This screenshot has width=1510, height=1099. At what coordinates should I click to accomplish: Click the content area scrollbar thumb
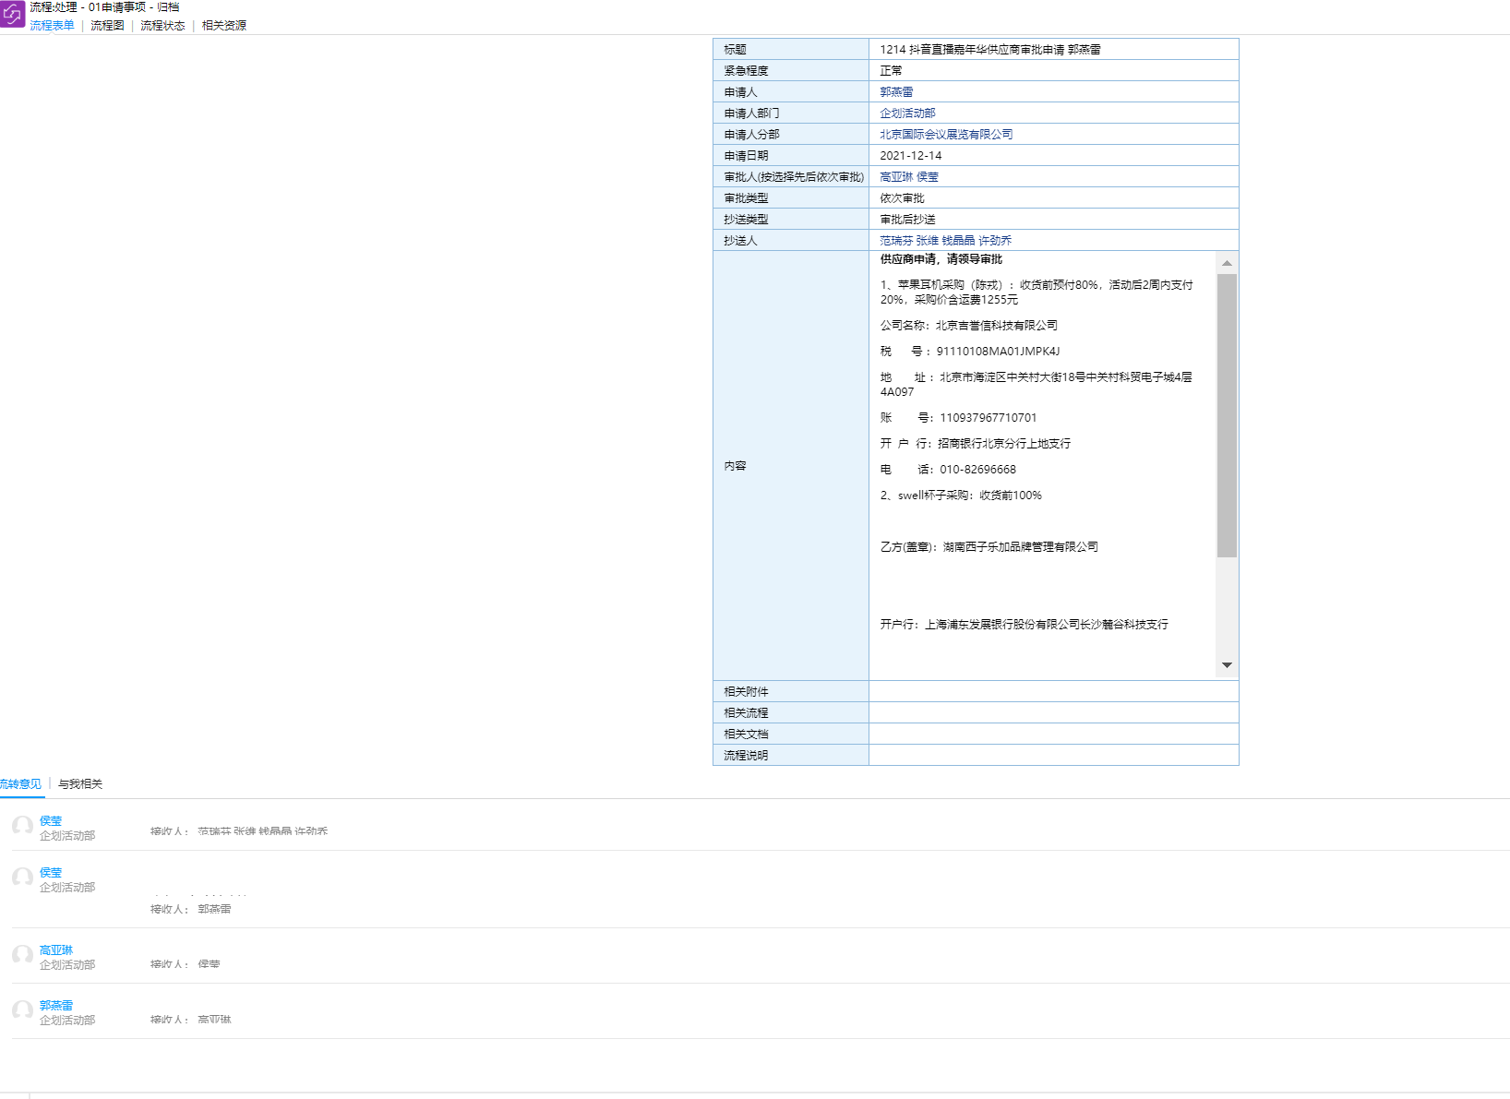[1227, 415]
